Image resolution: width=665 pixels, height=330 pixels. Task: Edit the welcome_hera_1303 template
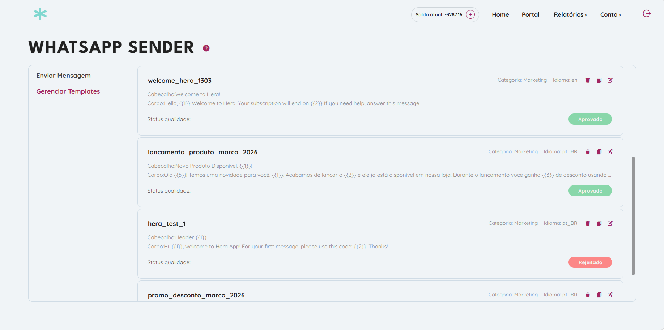tap(610, 80)
